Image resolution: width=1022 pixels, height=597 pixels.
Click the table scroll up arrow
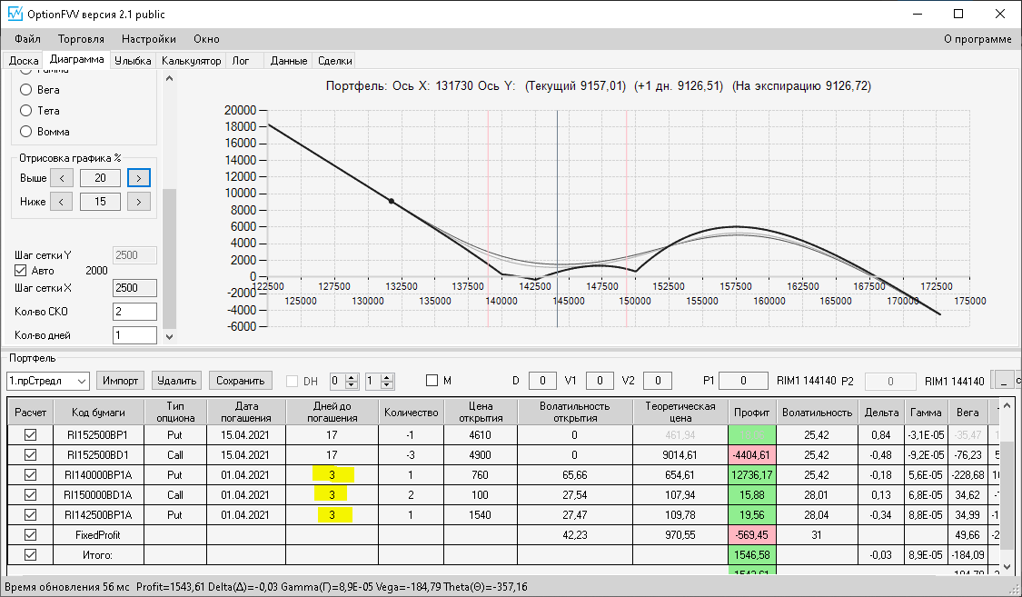point(1007,404)
